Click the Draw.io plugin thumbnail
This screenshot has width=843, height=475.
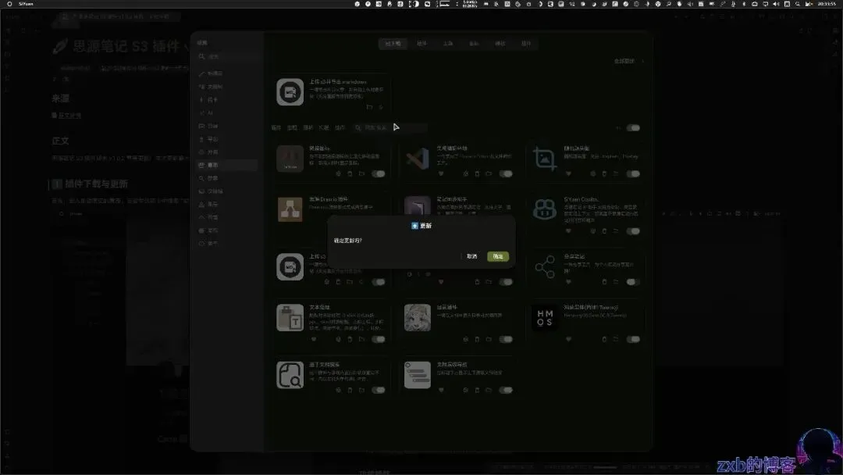point(290,209)
